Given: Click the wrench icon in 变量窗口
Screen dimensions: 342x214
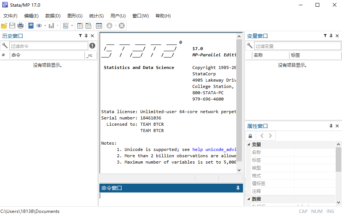Looking at the screenshot, I should click(x=250, y=46).
